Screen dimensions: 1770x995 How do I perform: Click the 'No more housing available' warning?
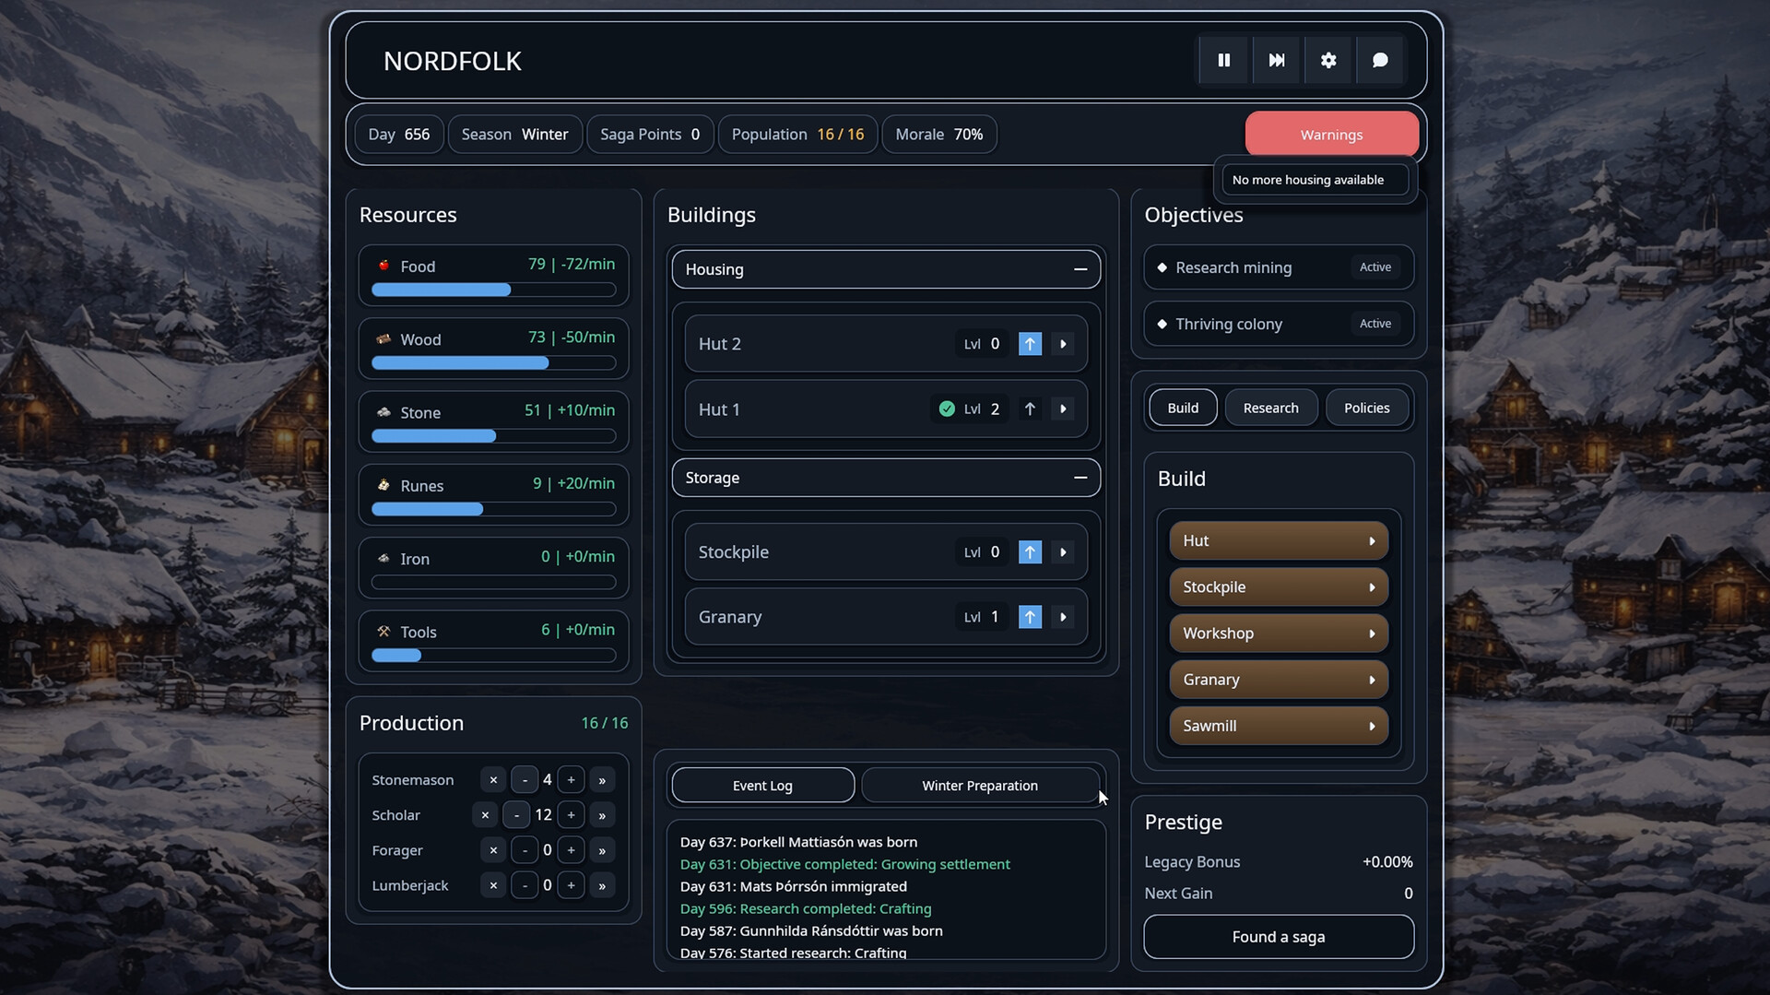pos(1315,180)
